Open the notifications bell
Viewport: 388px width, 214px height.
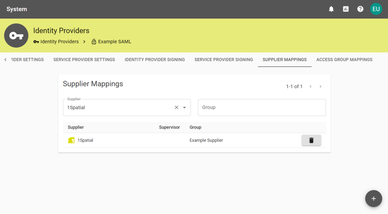click(x=331, y=9)
